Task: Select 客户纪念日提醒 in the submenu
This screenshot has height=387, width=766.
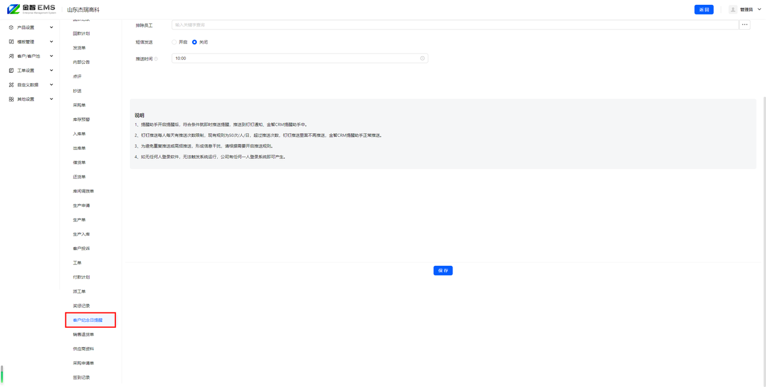Action: click(88, 320)
